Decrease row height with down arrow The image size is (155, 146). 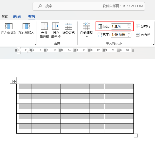point(129,28)
